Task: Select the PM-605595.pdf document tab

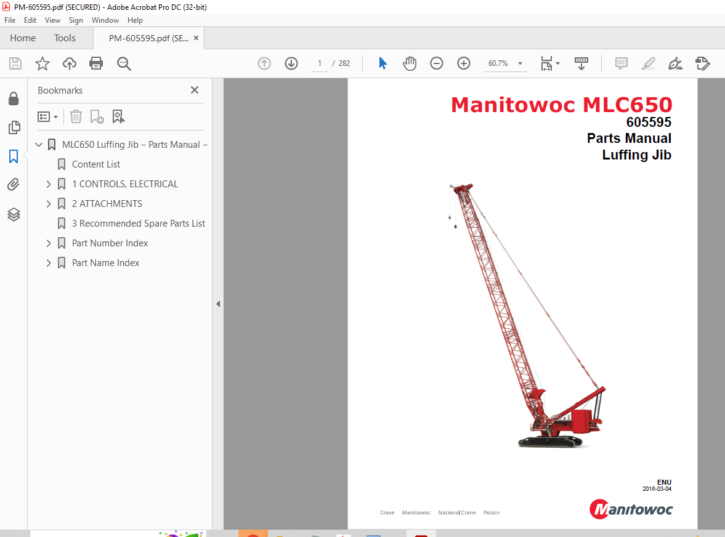Action: tap(148, 38)
